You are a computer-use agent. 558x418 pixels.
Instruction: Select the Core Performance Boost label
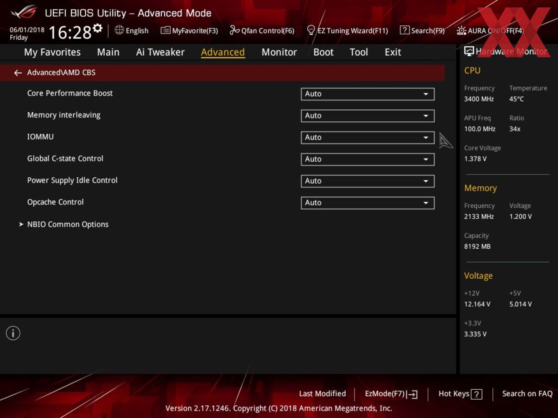click(70, 93)
